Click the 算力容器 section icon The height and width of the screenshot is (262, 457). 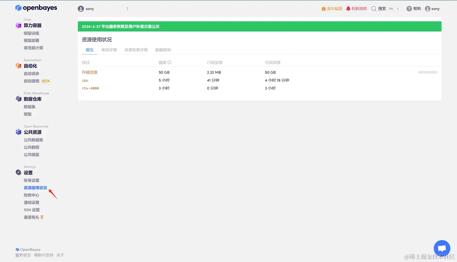coord(18,25)
